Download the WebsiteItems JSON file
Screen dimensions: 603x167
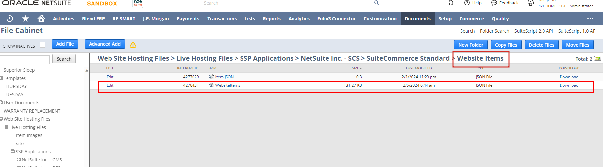(x=569, y=85)
